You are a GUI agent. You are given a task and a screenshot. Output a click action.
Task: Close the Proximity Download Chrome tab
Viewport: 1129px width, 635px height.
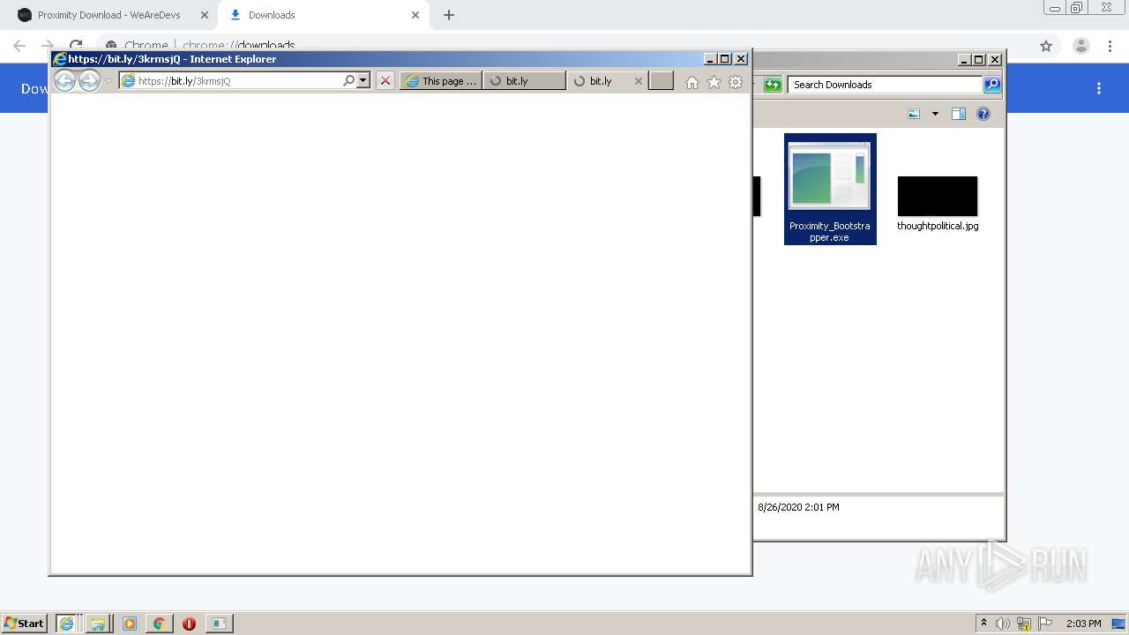(204, 15)
